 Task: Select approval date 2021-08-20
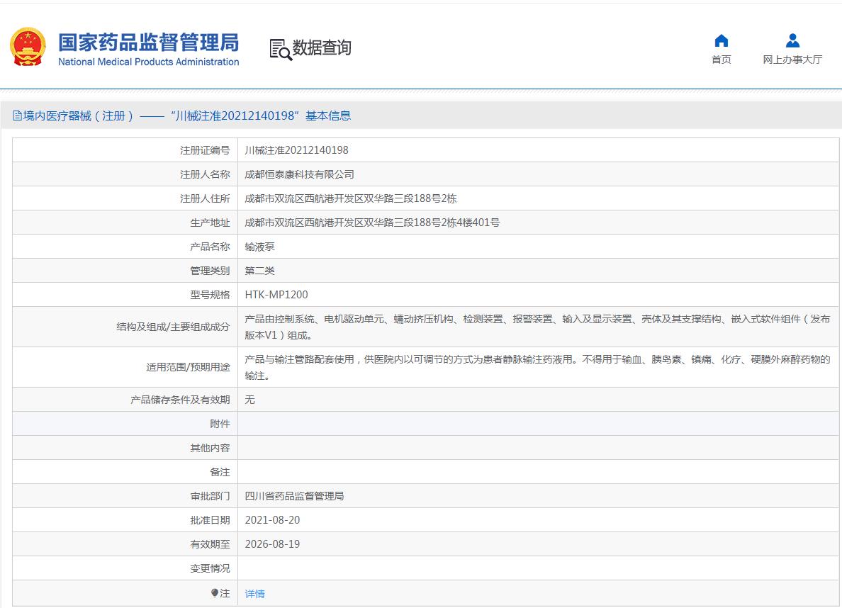tap(272, 520)
